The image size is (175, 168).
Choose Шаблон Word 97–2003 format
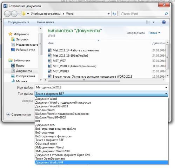click(101, 117)
